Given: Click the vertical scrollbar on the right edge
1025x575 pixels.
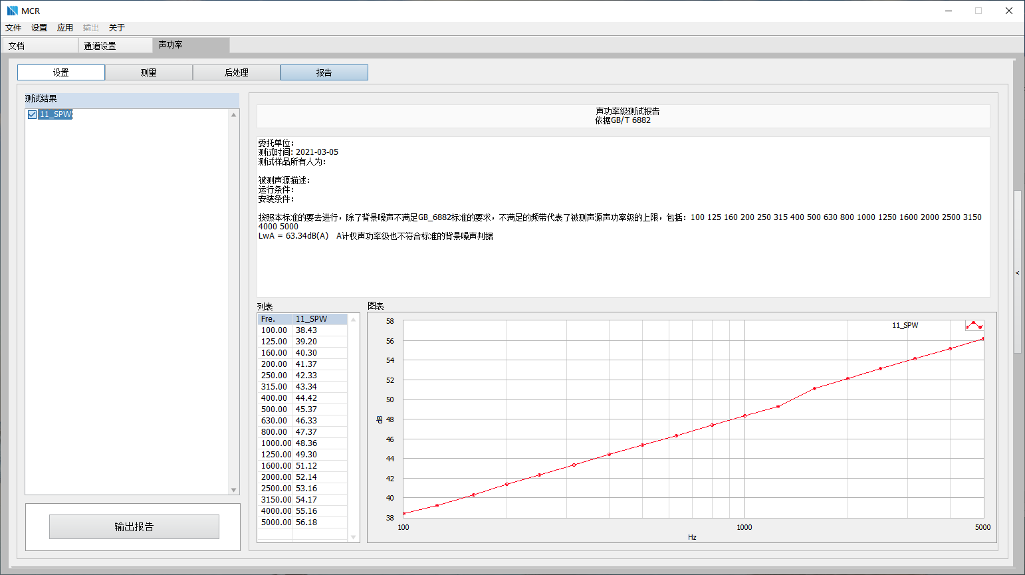Looking at the screenshot, I should tap(1017, 271).
